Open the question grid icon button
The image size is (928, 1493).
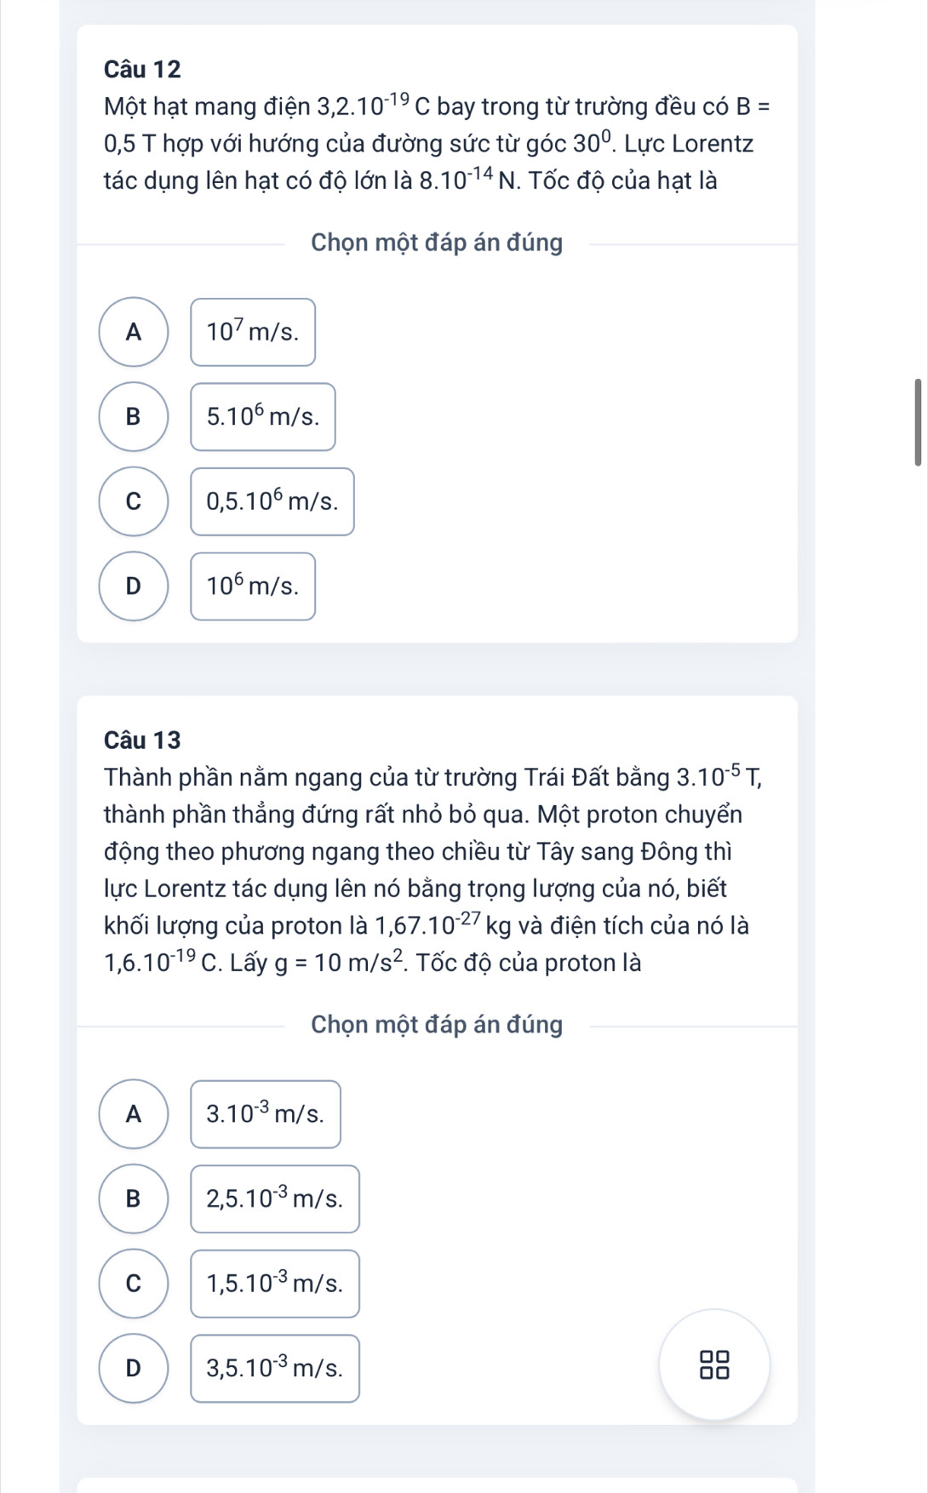[714, 1364]
